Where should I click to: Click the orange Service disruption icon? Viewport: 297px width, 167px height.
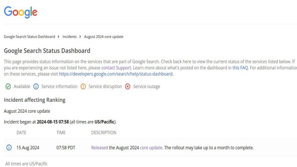click(x=83, y=87)
